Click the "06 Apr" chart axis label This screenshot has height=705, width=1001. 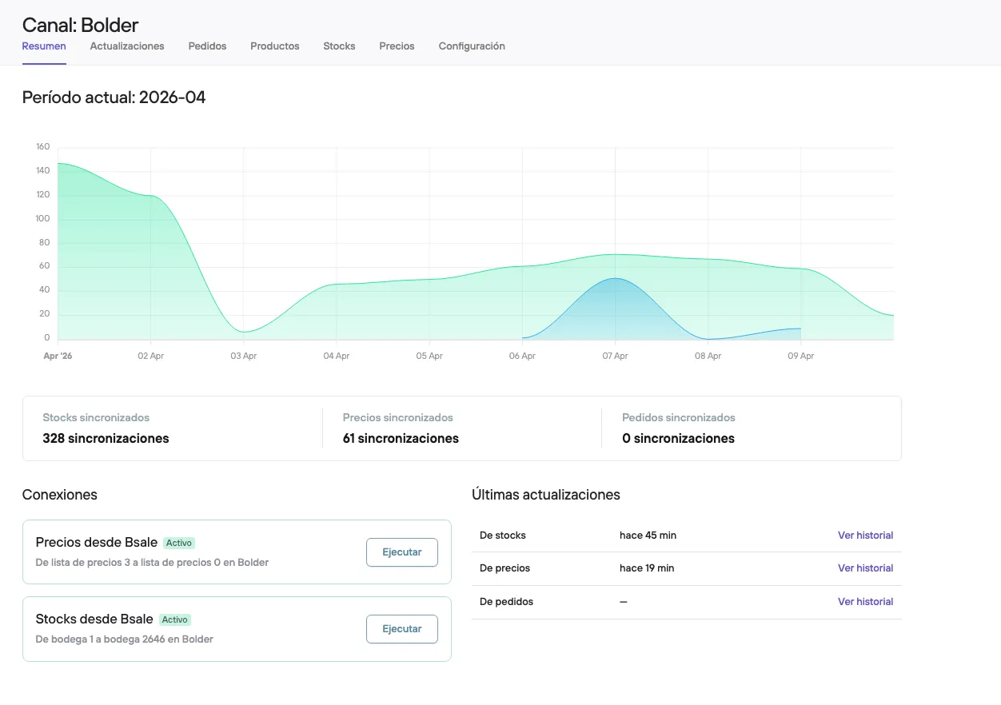click(522, 356)
